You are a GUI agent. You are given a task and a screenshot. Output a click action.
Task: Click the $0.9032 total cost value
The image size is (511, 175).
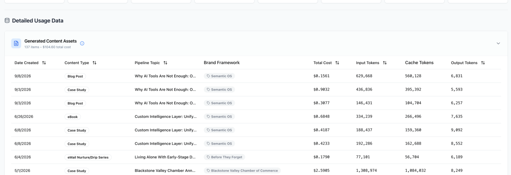tap(322, 90)
